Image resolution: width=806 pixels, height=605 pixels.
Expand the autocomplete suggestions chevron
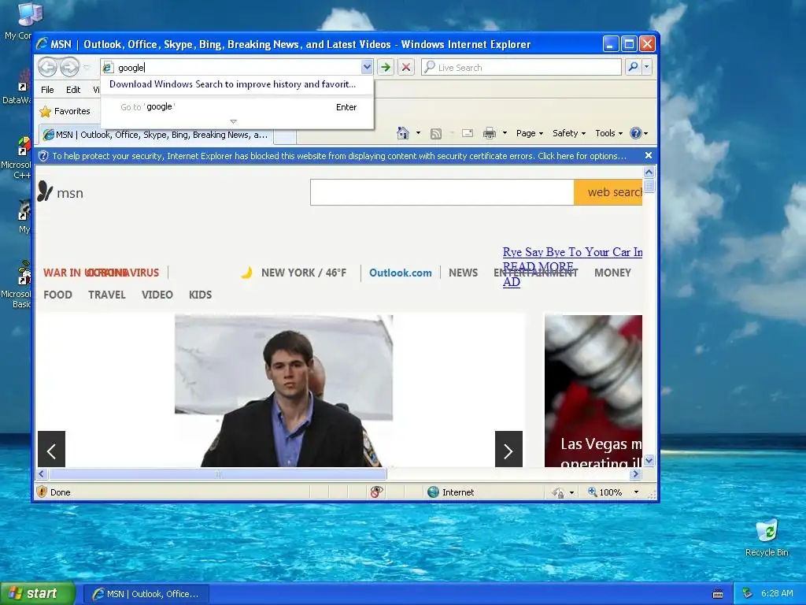(233, 122)
